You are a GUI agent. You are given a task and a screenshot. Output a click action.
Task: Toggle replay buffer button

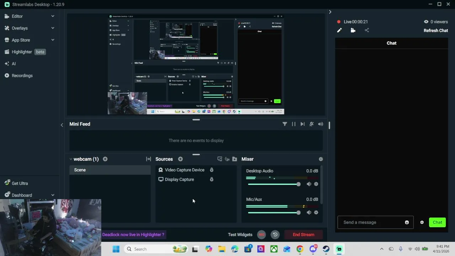pyautogui.click(x=275, y=235)
